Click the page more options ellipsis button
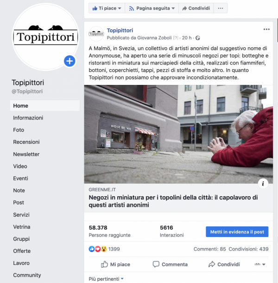This screenshot has height=283, width=278. click(x=221, y=8)
